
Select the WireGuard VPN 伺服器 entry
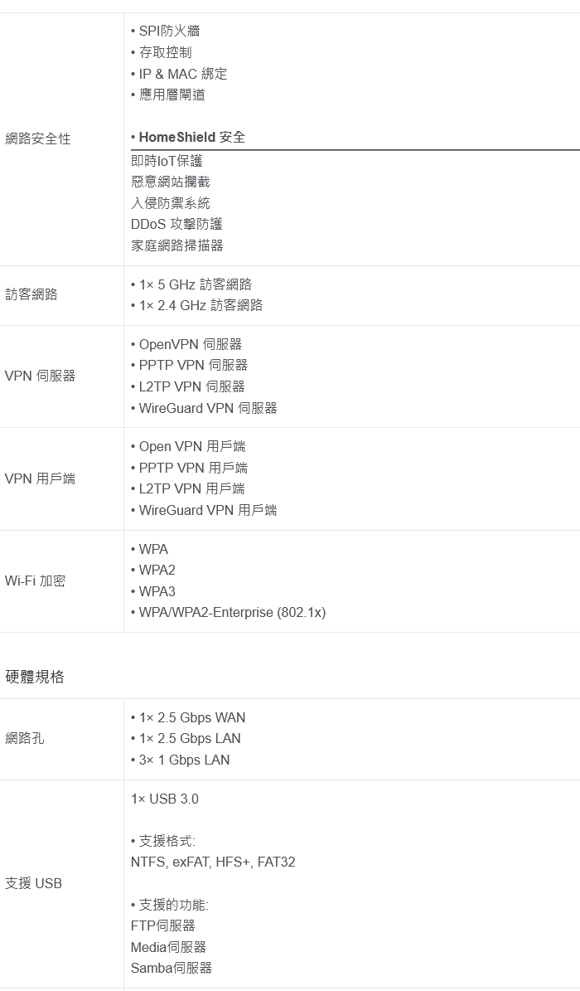tap(207, 408)
